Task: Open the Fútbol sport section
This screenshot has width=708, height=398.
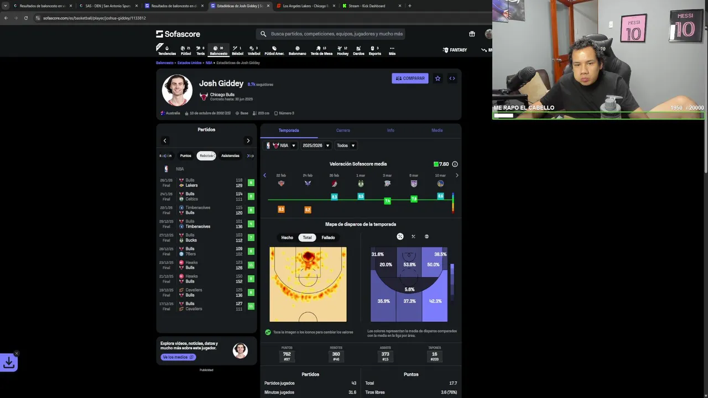Action: tap(186, 50)
